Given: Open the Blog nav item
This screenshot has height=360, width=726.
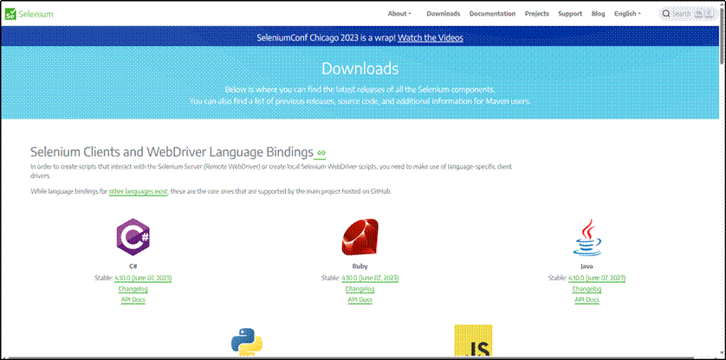Looking at the screenshot, I should (598, 14).
